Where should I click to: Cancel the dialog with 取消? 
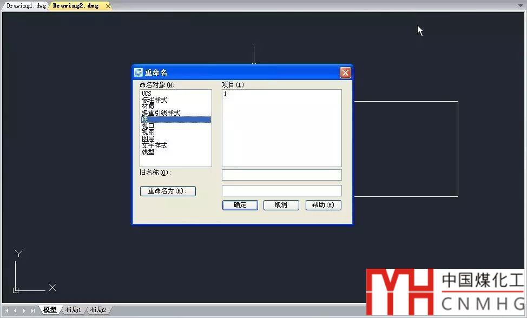click(281, 205)
